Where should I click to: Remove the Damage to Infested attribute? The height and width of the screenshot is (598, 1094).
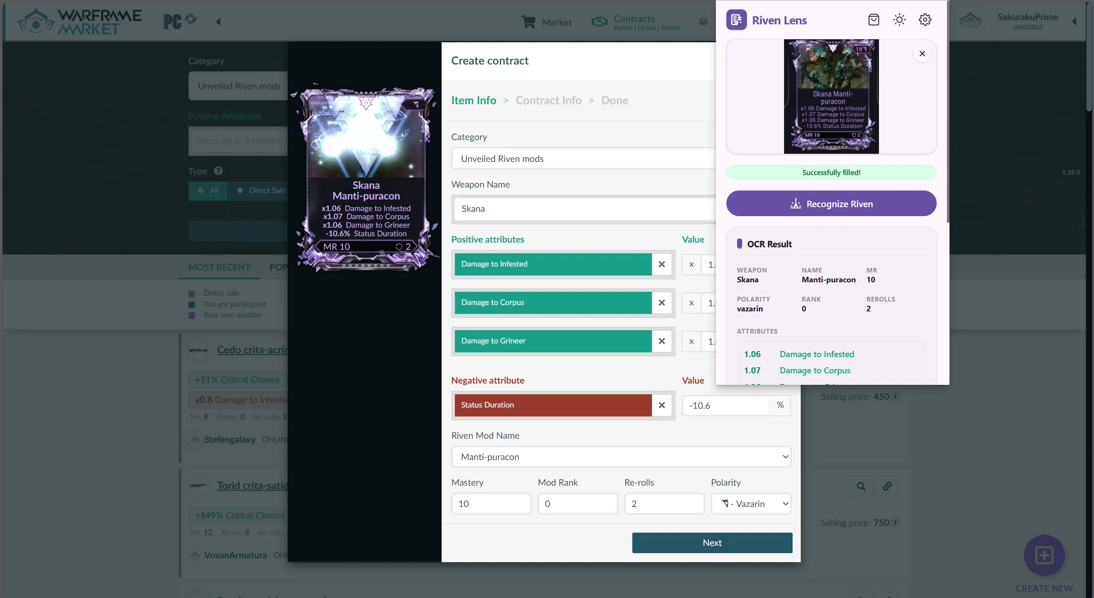pyautogui.click(x=661, y=264)
